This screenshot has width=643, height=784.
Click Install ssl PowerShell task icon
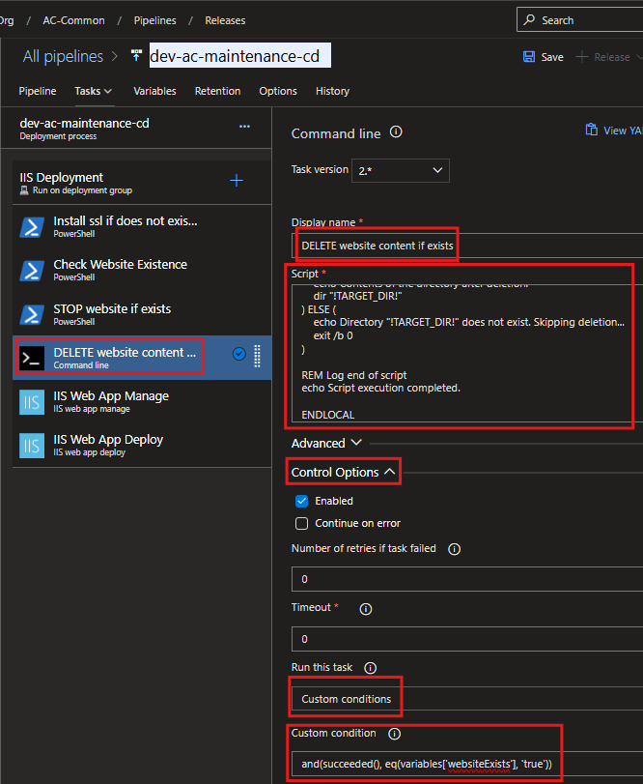32,227
